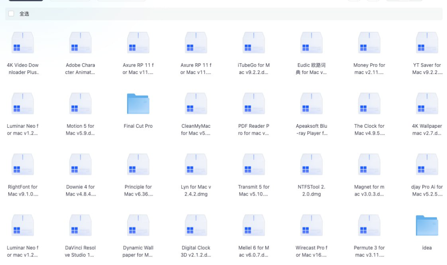This screenshot has height=265, width=447.
Task: Select the DaVinci Resolve Studio file
Action: (80, 226)
